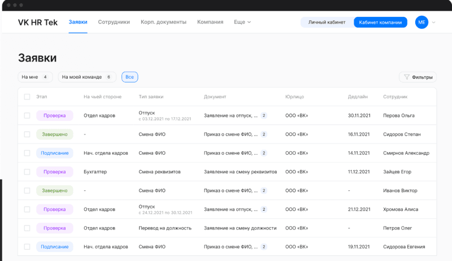The image size is (452, 261).
Task: Select the Все filter chip
Action: click(129, 77)
